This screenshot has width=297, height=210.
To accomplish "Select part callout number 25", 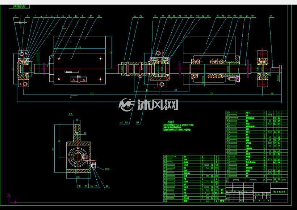I will 208,16.
